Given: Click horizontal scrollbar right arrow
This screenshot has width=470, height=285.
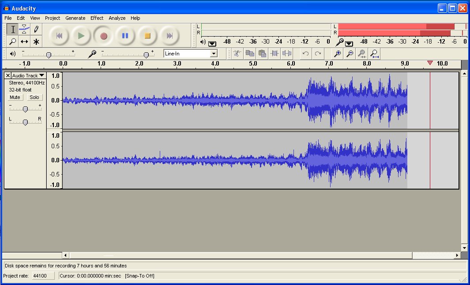Looking at the screenshot, I should [457, 255].
